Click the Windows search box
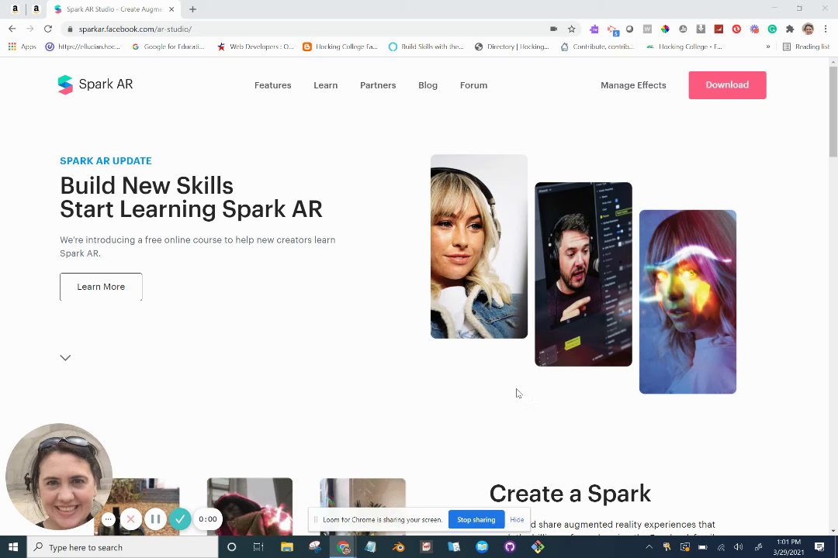 tap(123, 547)
